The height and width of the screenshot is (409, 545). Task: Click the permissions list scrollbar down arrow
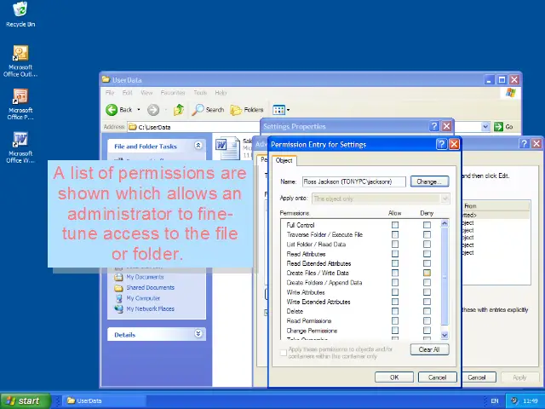click(x=444, y=337)
